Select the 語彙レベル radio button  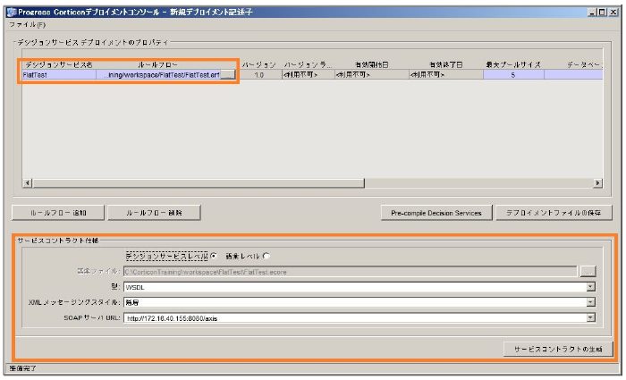(x=266, y=256)
